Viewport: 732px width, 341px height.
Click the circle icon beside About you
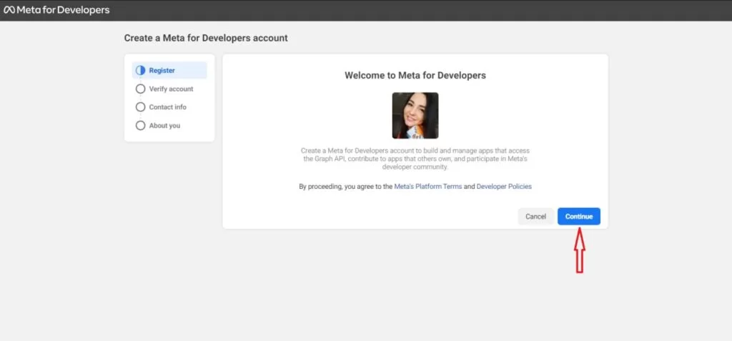pyautogui.click(x=141, y=126)
